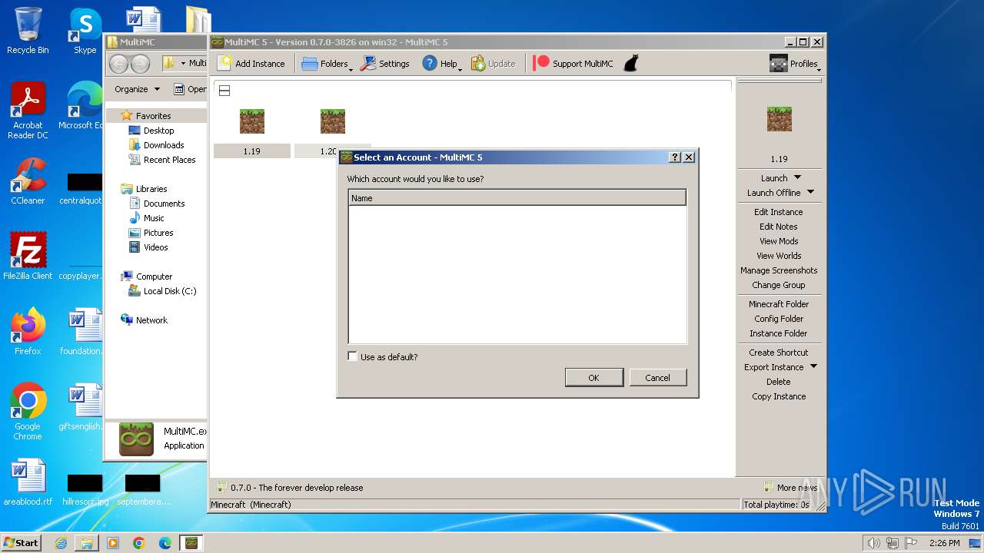Open the More news link

click(x=790, y=487)
